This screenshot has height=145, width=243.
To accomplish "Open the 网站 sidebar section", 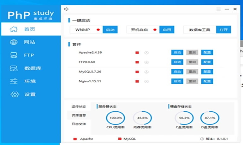I will [x=30, y=42].
